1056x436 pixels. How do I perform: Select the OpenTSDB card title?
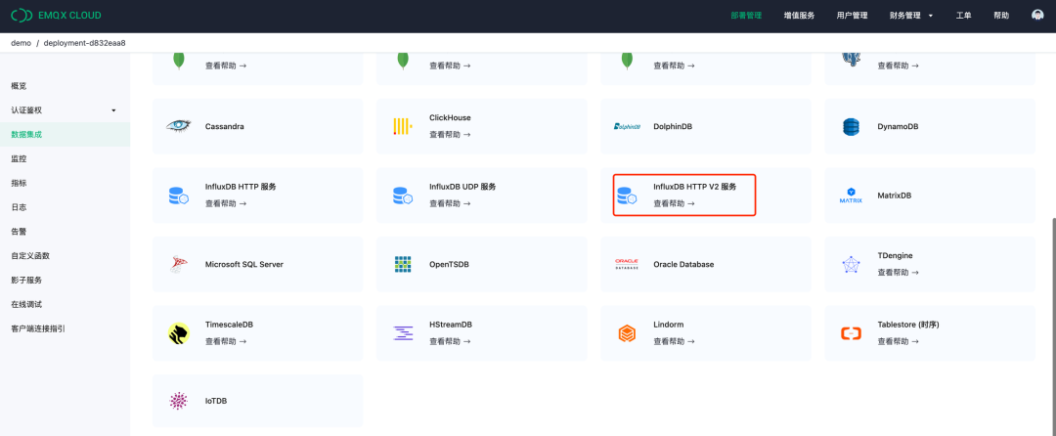pyautogui.click(x=449, y=264)
